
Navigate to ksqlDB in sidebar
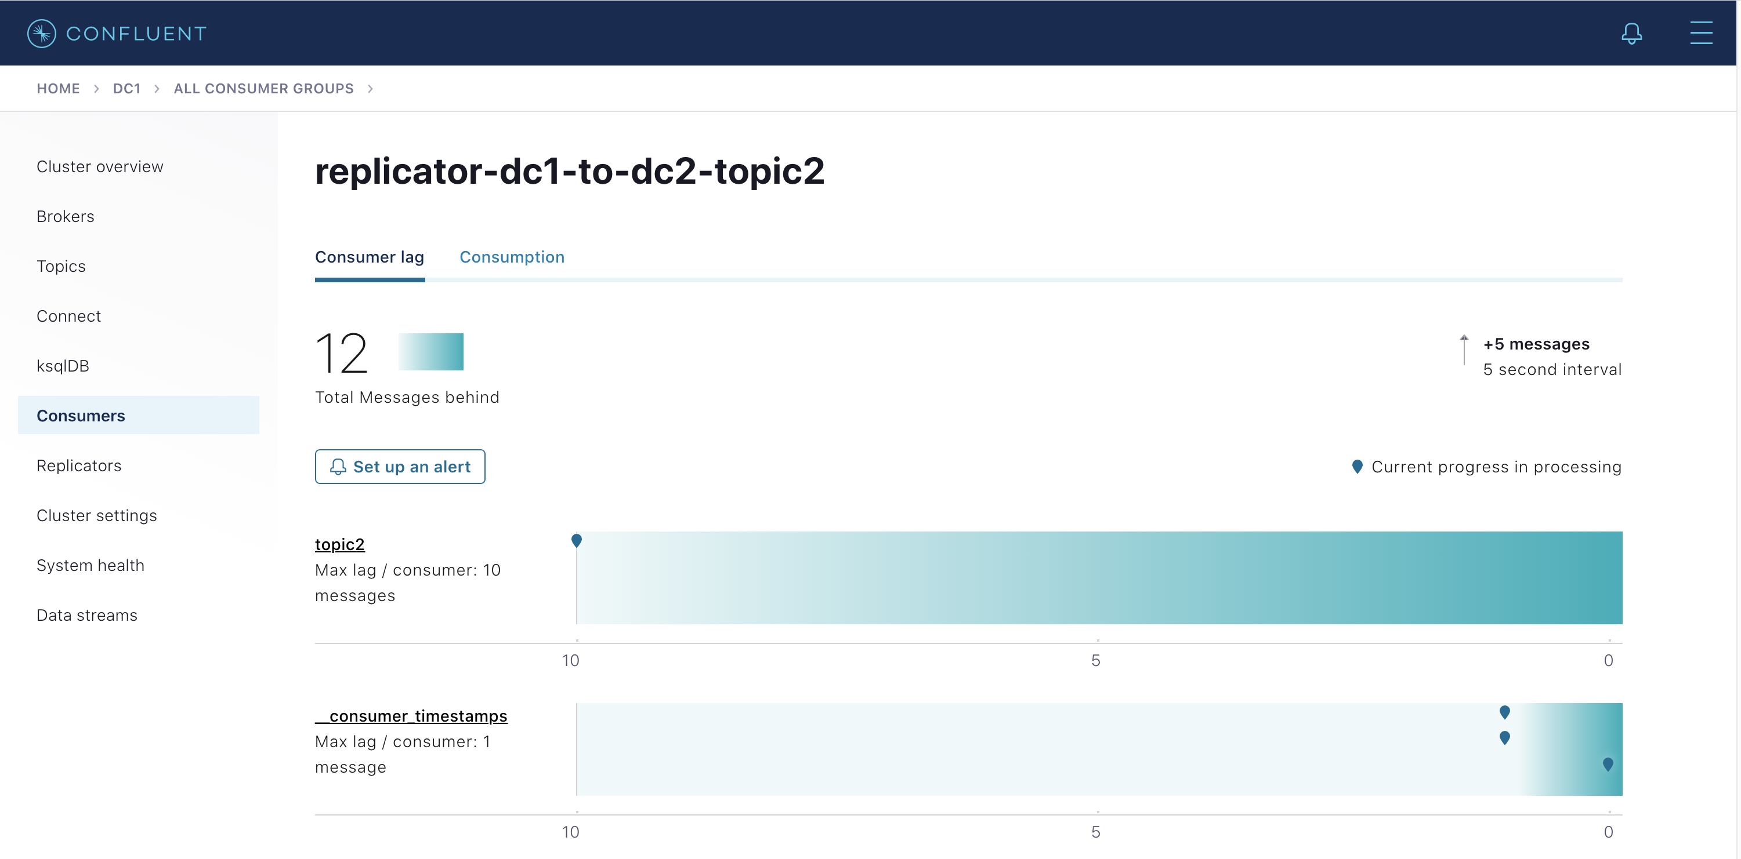coord(63,365)
